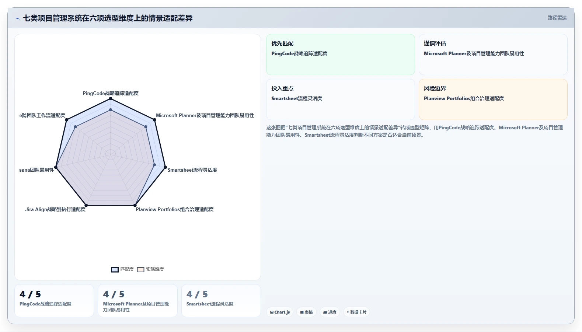Click the blue icon beside the dashboard title
This screenshot has width=582, height=332.
pyautogui.click(x=17, y=18)
